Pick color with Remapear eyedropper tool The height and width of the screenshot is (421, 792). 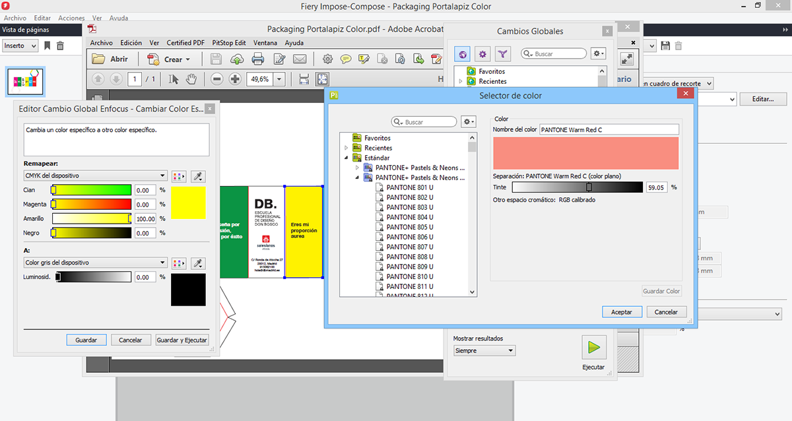click(197, 176)
